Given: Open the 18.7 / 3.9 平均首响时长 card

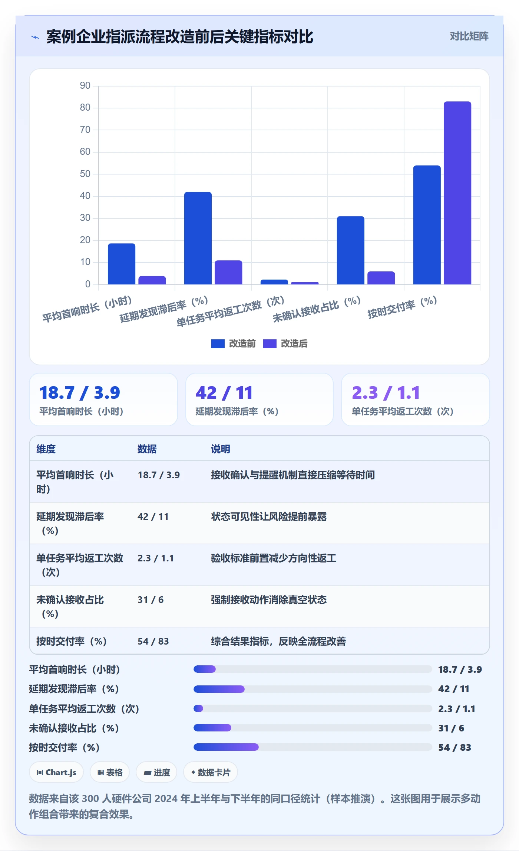Looking at the screenshot, I should click(103, 400).
